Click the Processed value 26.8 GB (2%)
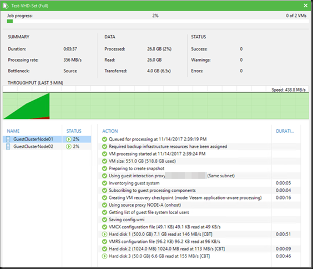 click(159, 49)
